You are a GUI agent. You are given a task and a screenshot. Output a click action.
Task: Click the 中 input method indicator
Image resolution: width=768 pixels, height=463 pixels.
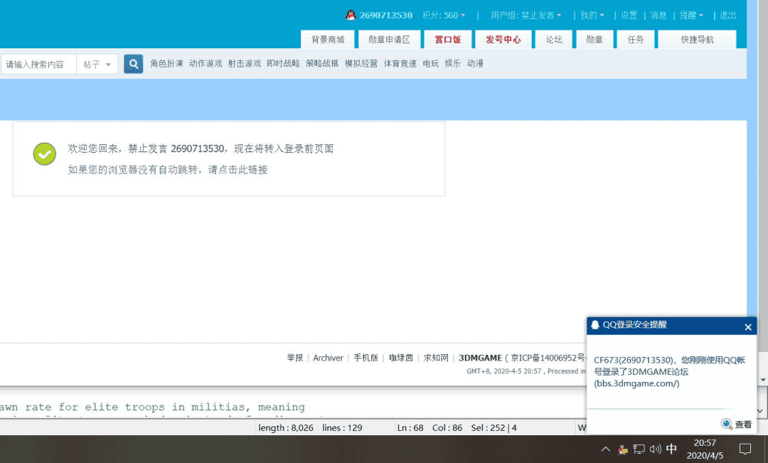(671, 449)
